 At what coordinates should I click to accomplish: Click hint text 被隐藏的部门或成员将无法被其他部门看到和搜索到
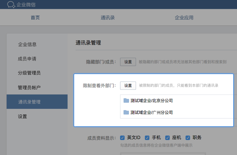[x=183, y=62]
